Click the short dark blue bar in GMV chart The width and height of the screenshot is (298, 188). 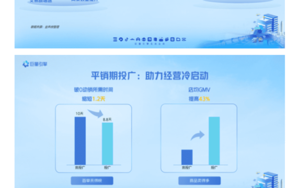click(187, 157)
